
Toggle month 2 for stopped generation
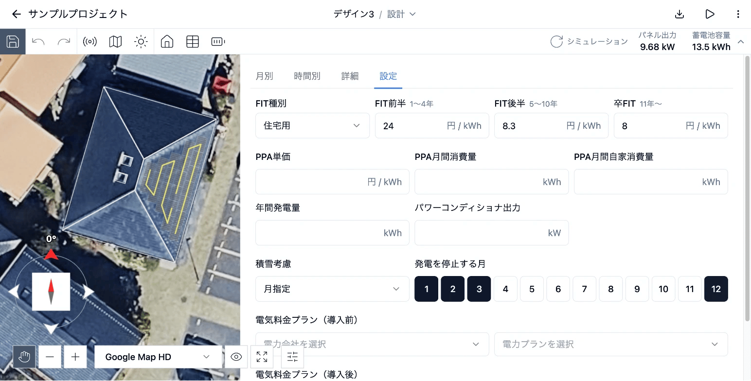click(x=453, y=289)
